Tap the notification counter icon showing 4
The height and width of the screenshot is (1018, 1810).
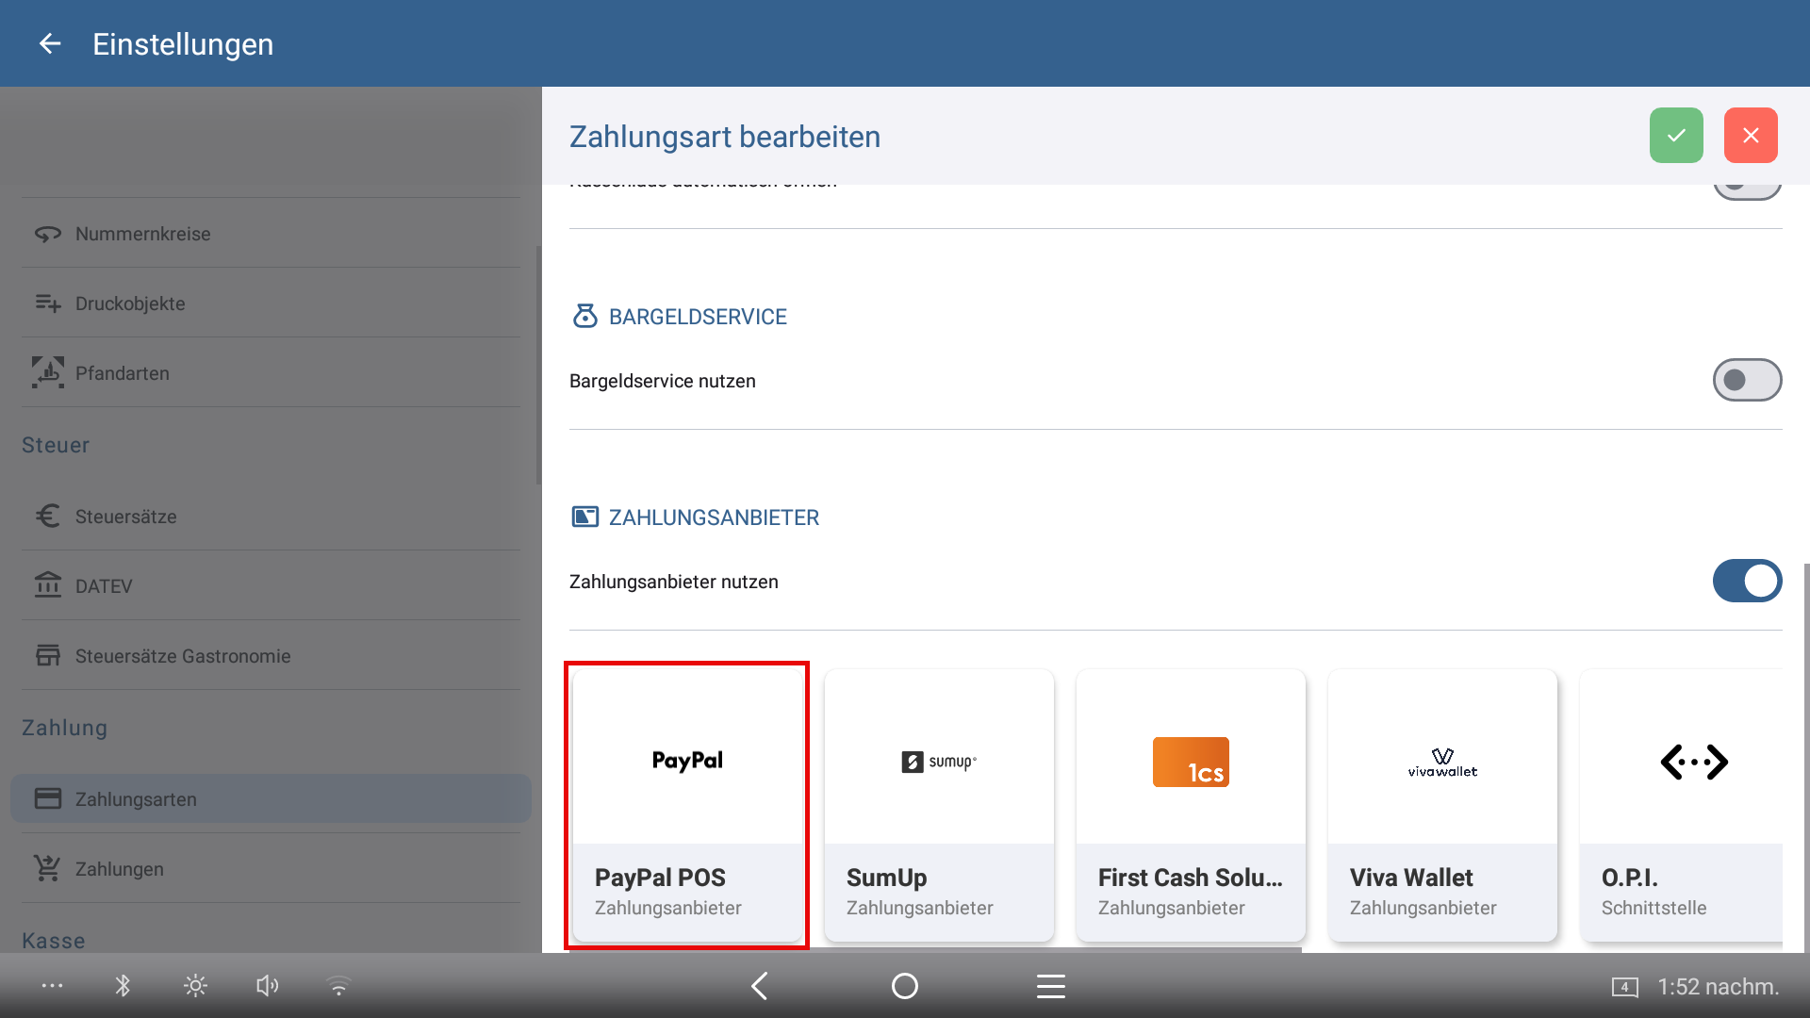point(1624,987)
